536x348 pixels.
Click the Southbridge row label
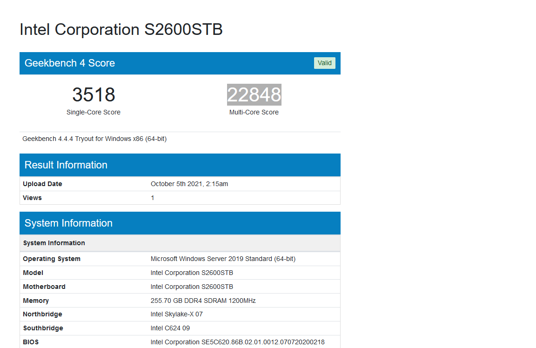click(x=43, y=328)
